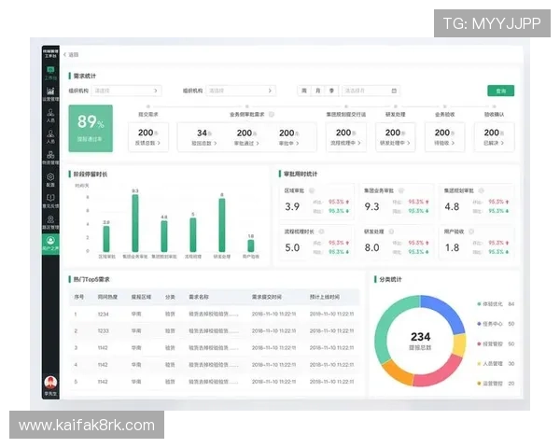Open the left 组织机构 dropdown

[126, 91]
